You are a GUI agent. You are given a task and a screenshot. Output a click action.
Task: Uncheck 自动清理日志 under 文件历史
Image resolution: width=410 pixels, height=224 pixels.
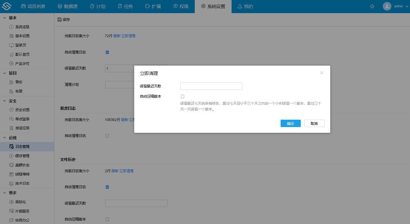[107, 187]
